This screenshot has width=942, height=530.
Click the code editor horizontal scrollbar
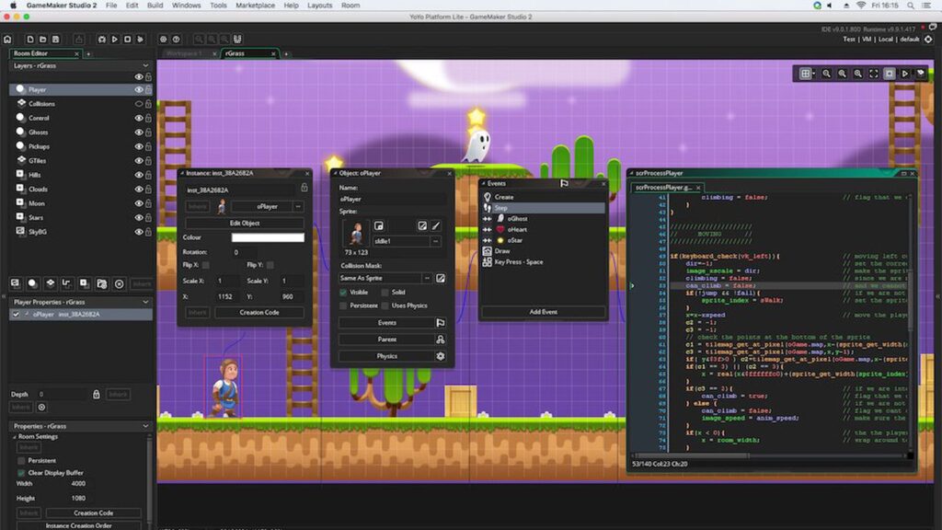point(691,455)
